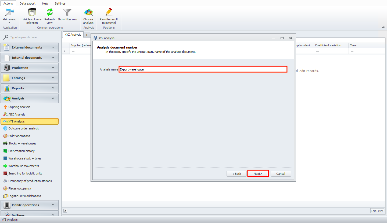Expand the Reports section
Image resolution: width=387 pixels, height=223 pixels.
30,88
